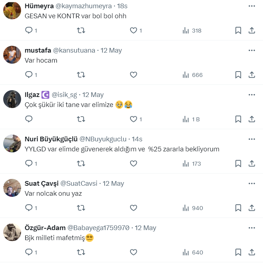Share Ilgaz's tweet via share icon
The width and height of the screenshot is (263, 263).
[x=252, y=119]
